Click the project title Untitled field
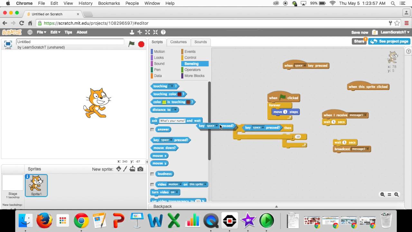This screenshot has width=412, height=232. click(x=70, y=42)
